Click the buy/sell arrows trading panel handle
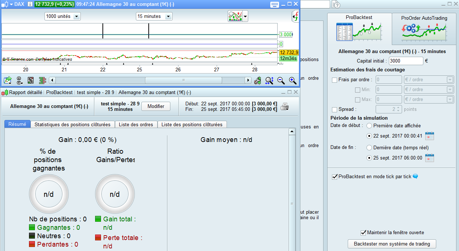 pos(296,16)
